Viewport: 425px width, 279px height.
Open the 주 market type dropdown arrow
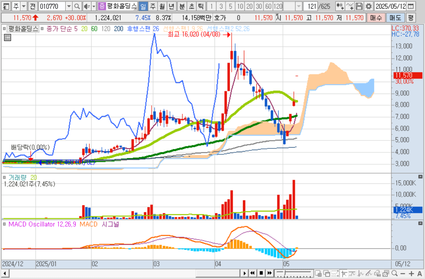(x=23, y=6)
